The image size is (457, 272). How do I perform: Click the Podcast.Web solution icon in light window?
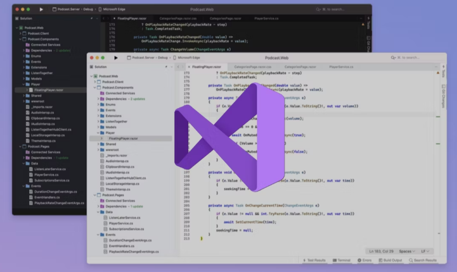coord(95,76)
